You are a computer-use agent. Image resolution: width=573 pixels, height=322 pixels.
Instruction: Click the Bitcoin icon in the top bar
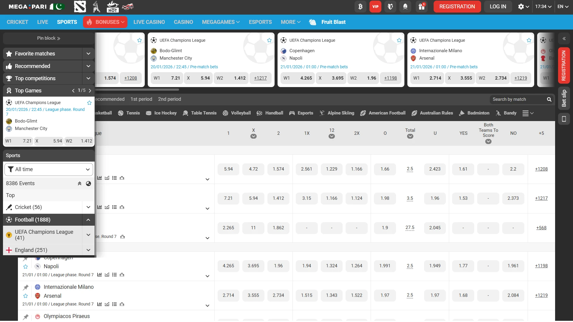point(360,6)
